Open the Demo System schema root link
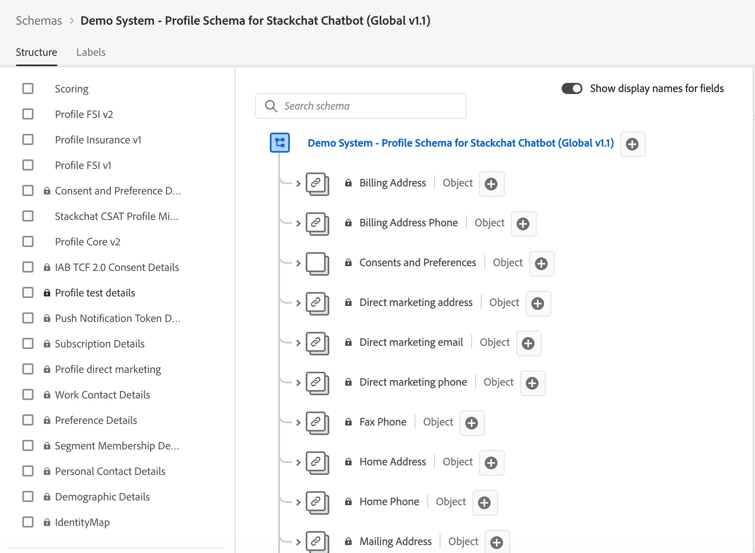Viewport: 755px width, 553px height. coord(461,143)
